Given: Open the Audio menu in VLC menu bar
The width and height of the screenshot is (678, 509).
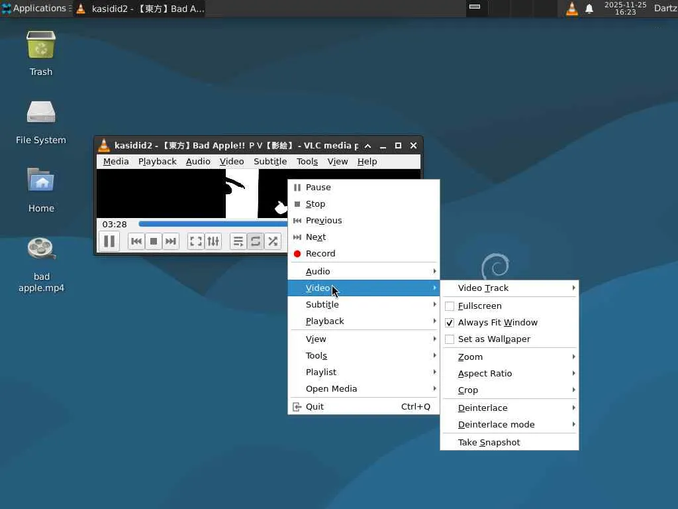Looking at the screenshot, I should pyautogui.click(x=198, y=162).
